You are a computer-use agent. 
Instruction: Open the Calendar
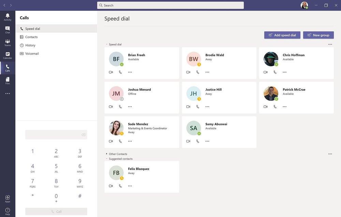tap(8, 55)
